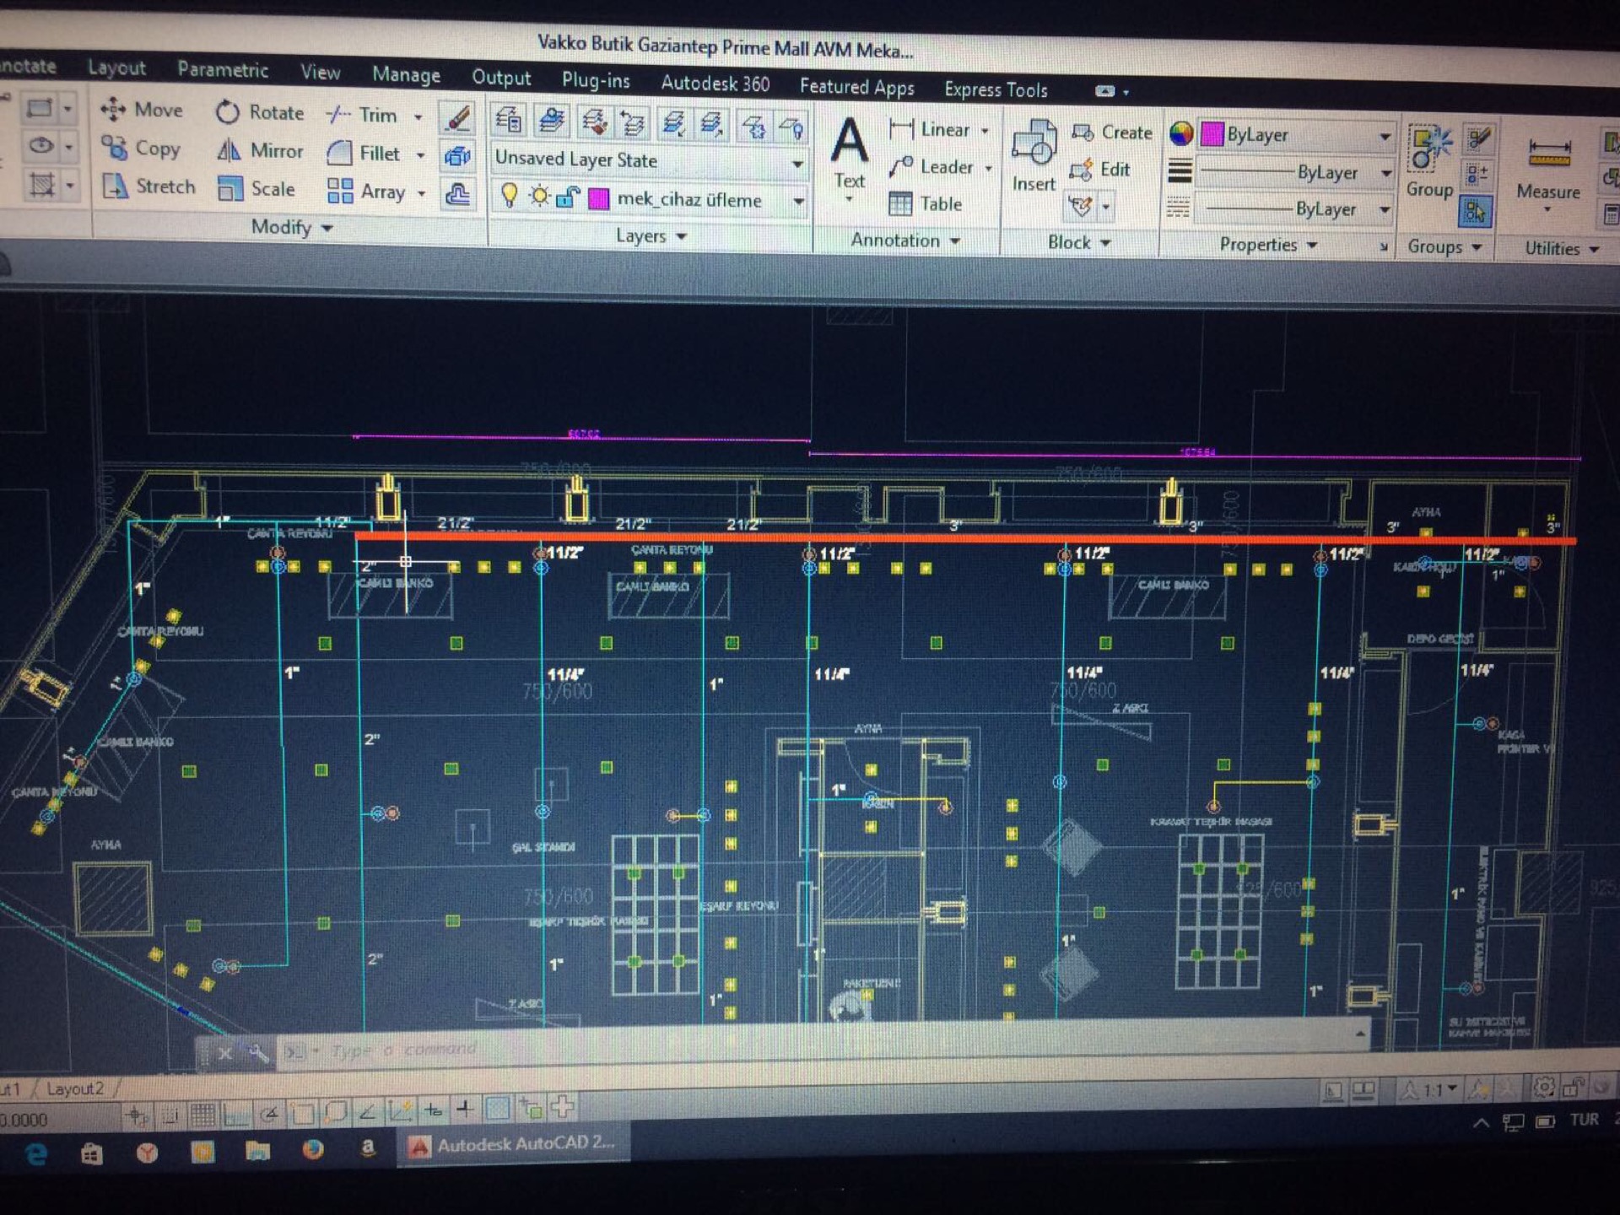Open the Plug-ins ribbon tab
This screenshot has width=1620, height=1215.
coord(596,80)
